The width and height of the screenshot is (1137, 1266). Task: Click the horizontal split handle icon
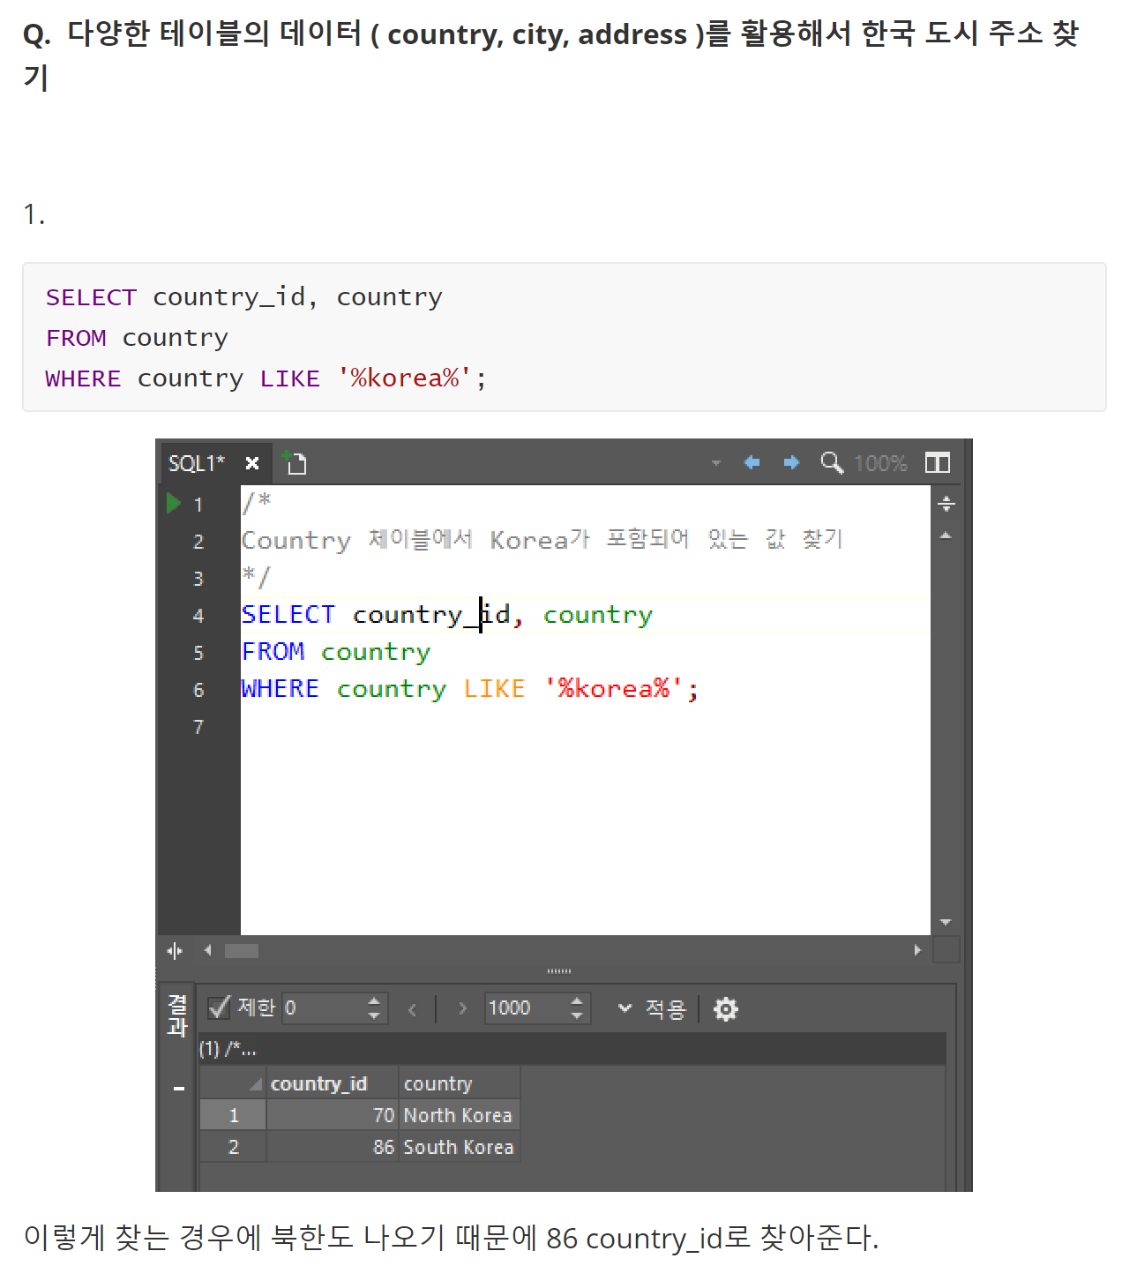[x=175, y=950]
